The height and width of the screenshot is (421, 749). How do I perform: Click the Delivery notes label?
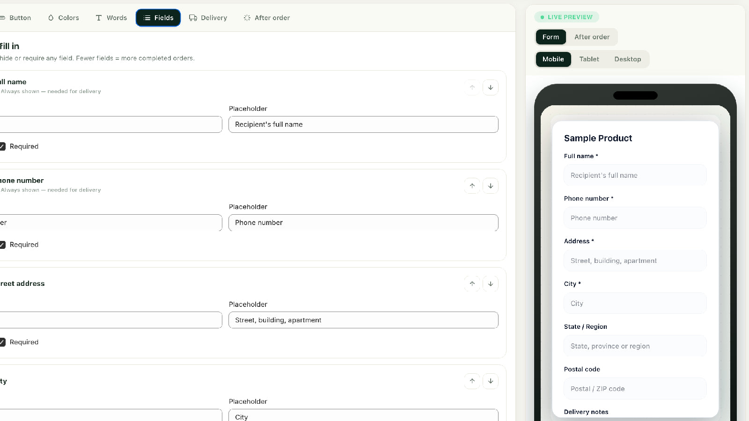(x=586, y=412)
